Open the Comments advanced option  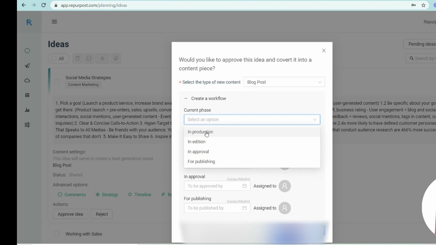click(72, 195)
